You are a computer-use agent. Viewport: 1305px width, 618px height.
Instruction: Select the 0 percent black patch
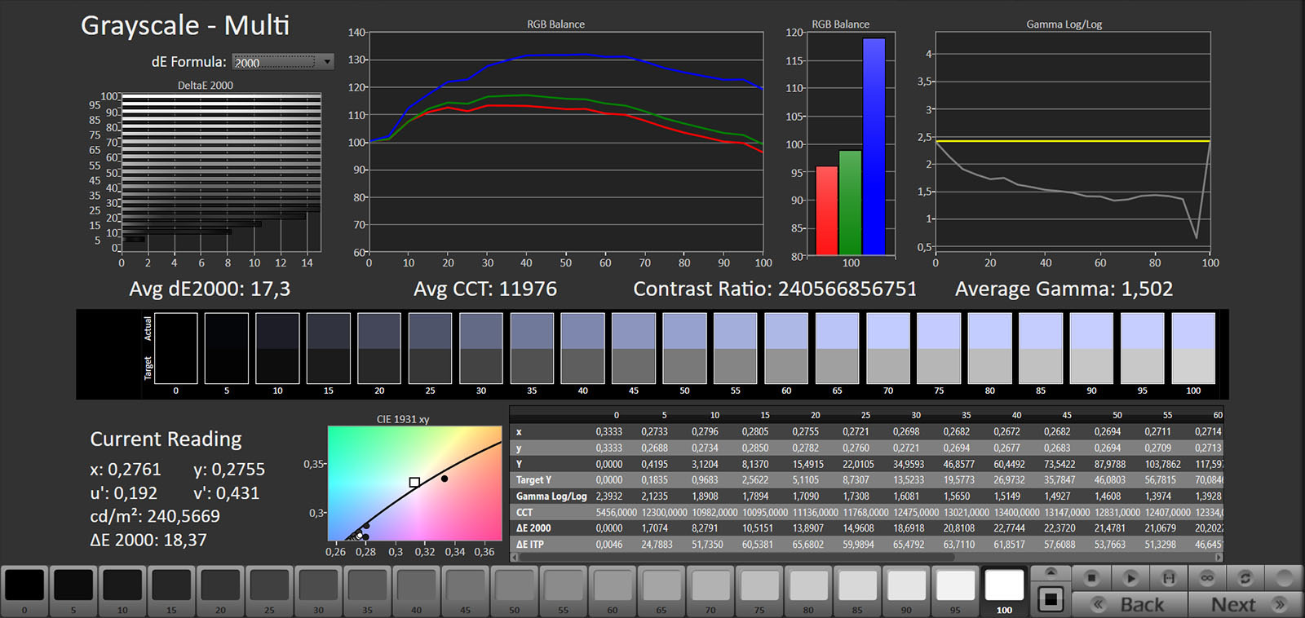coord(24,585)
